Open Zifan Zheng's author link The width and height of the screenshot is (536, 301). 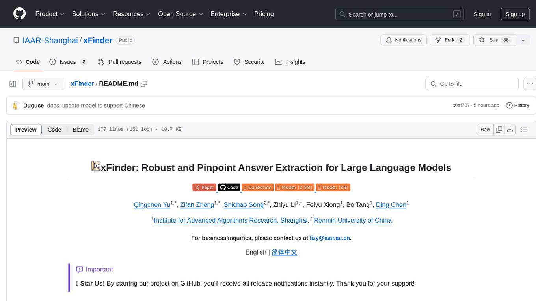(197, 205)
